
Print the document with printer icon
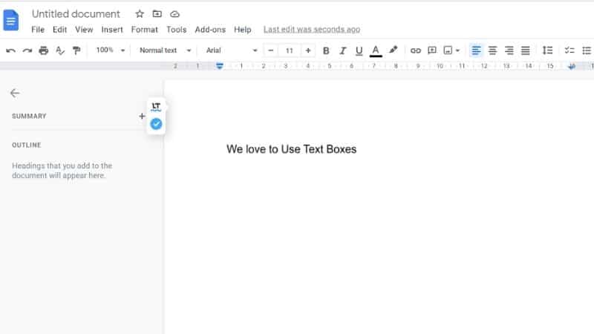coord(44,50)
